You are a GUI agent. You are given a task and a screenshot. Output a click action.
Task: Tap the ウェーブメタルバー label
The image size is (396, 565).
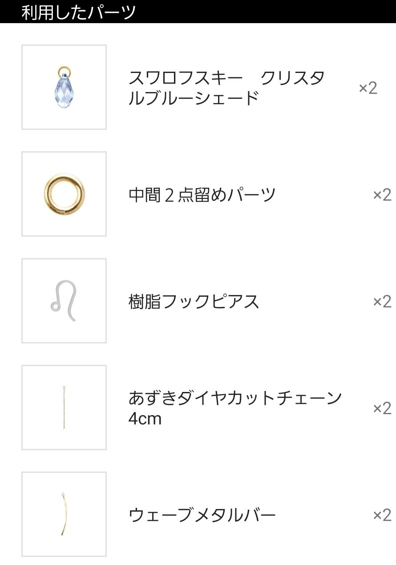pos(202,515)
